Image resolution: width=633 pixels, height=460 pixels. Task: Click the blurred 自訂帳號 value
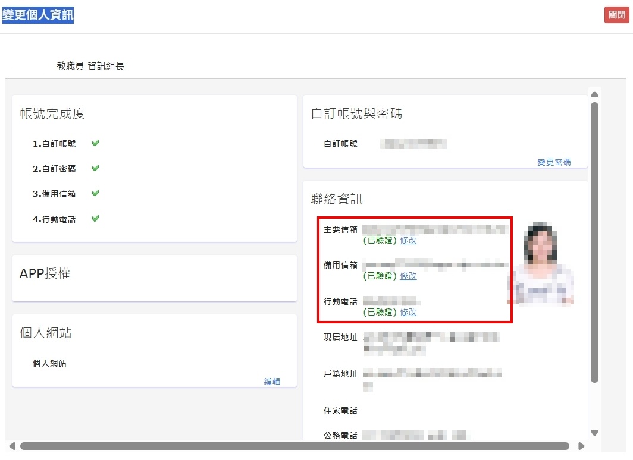pos(414,144)
